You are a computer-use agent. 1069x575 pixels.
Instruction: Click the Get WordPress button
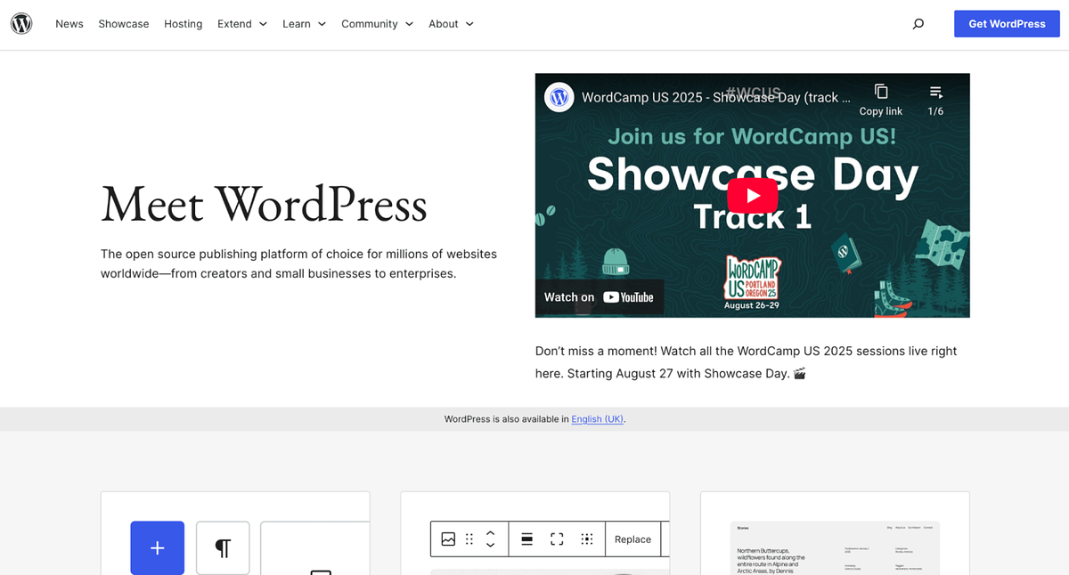(1007, 23)
